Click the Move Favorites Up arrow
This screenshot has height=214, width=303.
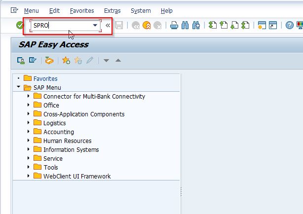pos(118,60)
